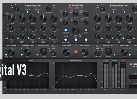The width and height of the screenshot is (137, 99).
Task: Click the Stereo-Section LF band label
Action: click(x=98, y=42)
